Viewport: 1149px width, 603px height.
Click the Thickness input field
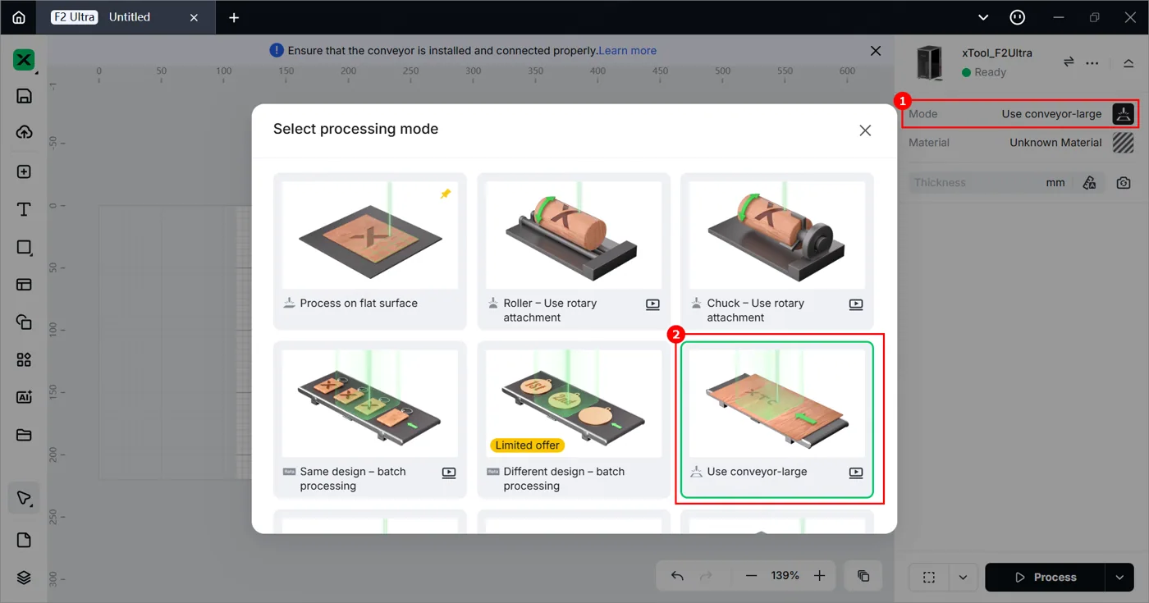click(x=990, y=183)
